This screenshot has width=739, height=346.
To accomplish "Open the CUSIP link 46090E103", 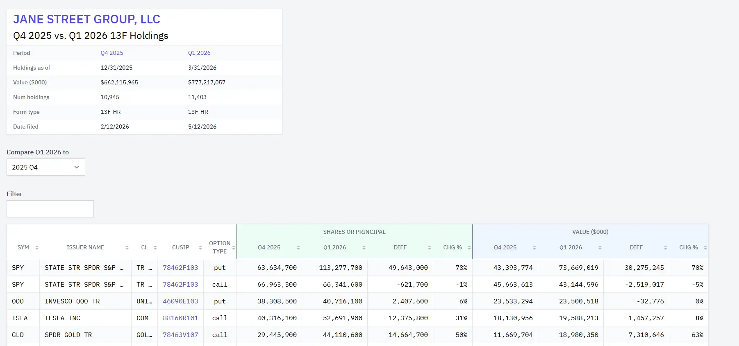I will pos(180,301).
